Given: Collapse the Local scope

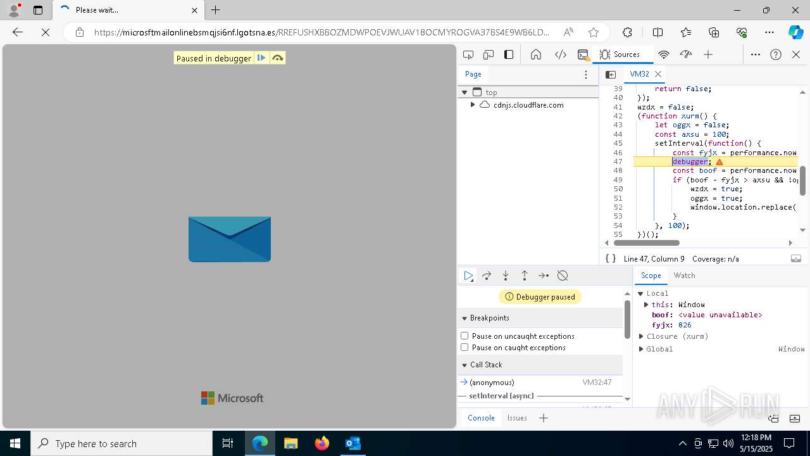Looking at the screenshot, I should pyautogui.click(x=640, y=293).
